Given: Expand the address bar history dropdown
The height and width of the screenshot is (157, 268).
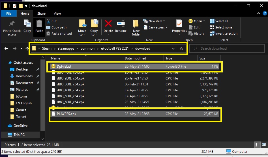Looking at the screenshot, I should point(173,49).
